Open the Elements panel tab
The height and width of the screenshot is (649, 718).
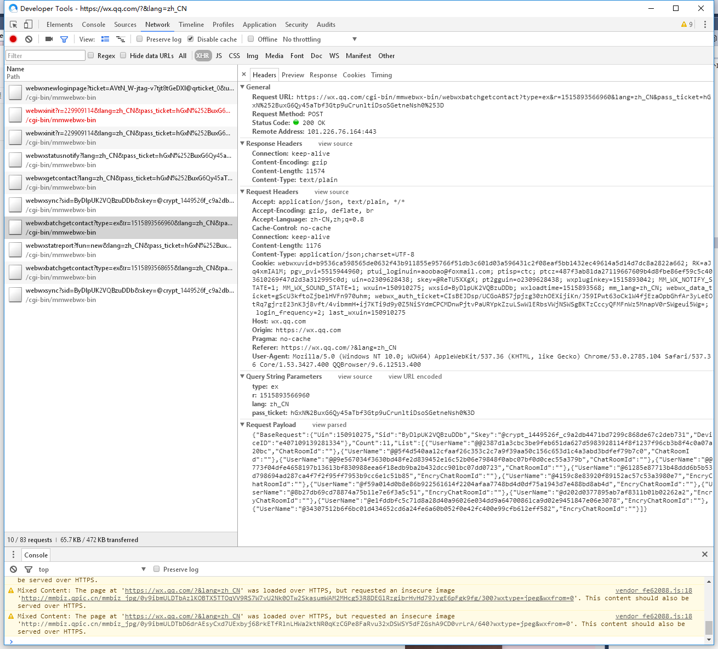[60, 25]
